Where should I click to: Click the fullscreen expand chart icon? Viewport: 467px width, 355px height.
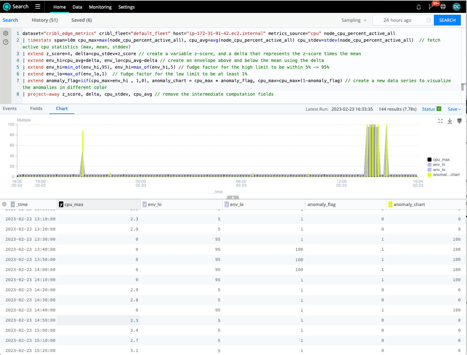coord(440,121)
